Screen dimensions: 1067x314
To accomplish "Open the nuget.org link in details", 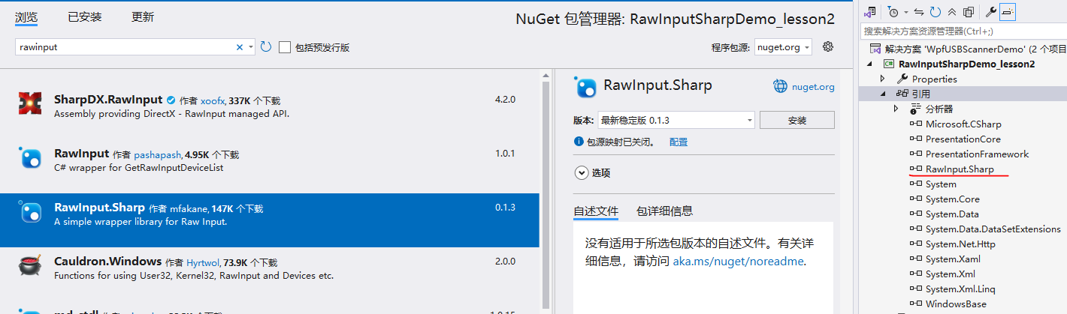I will coord(813,87).
